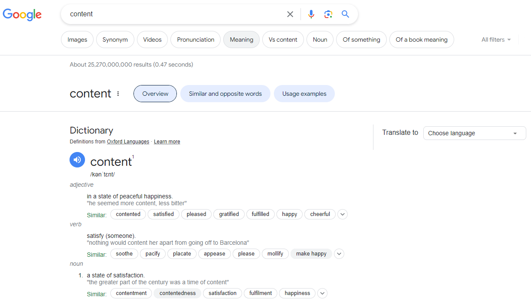Click the pacify synonym chip
The height and width of the screenshot is (304, 531).
pyautogui.click(x=152, y=254)
